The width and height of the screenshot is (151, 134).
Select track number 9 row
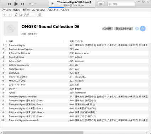pos(74,77)
